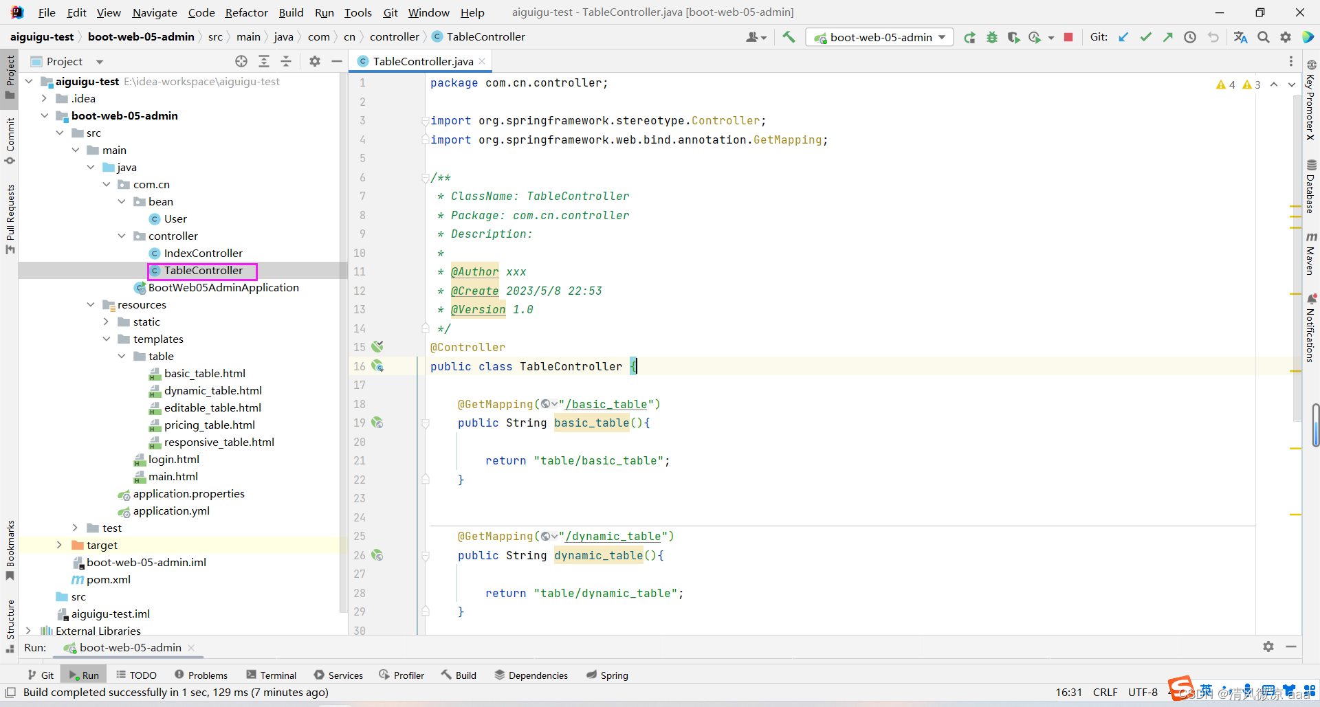Open the Maven side panel

1311,254
